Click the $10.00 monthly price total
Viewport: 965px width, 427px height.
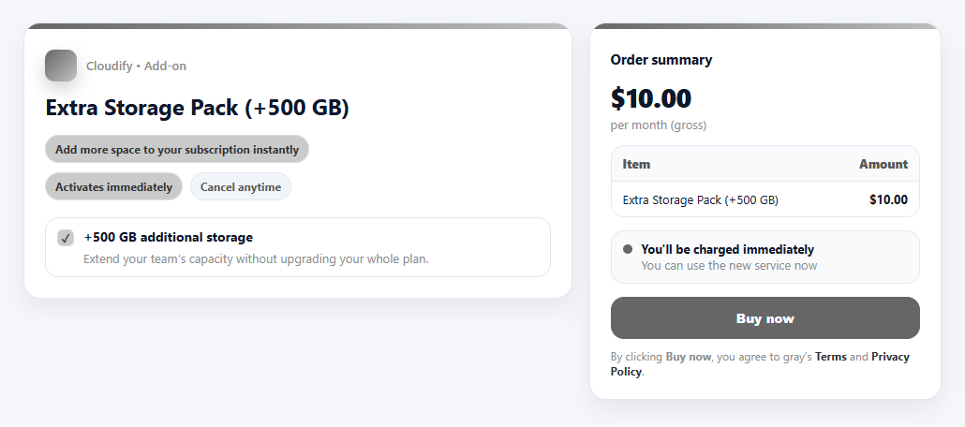(x=651, y=98)
